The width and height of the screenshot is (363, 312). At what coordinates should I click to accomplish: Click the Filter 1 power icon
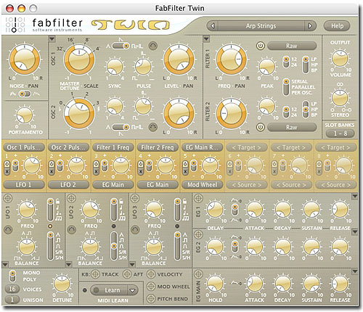coord(261,46)
